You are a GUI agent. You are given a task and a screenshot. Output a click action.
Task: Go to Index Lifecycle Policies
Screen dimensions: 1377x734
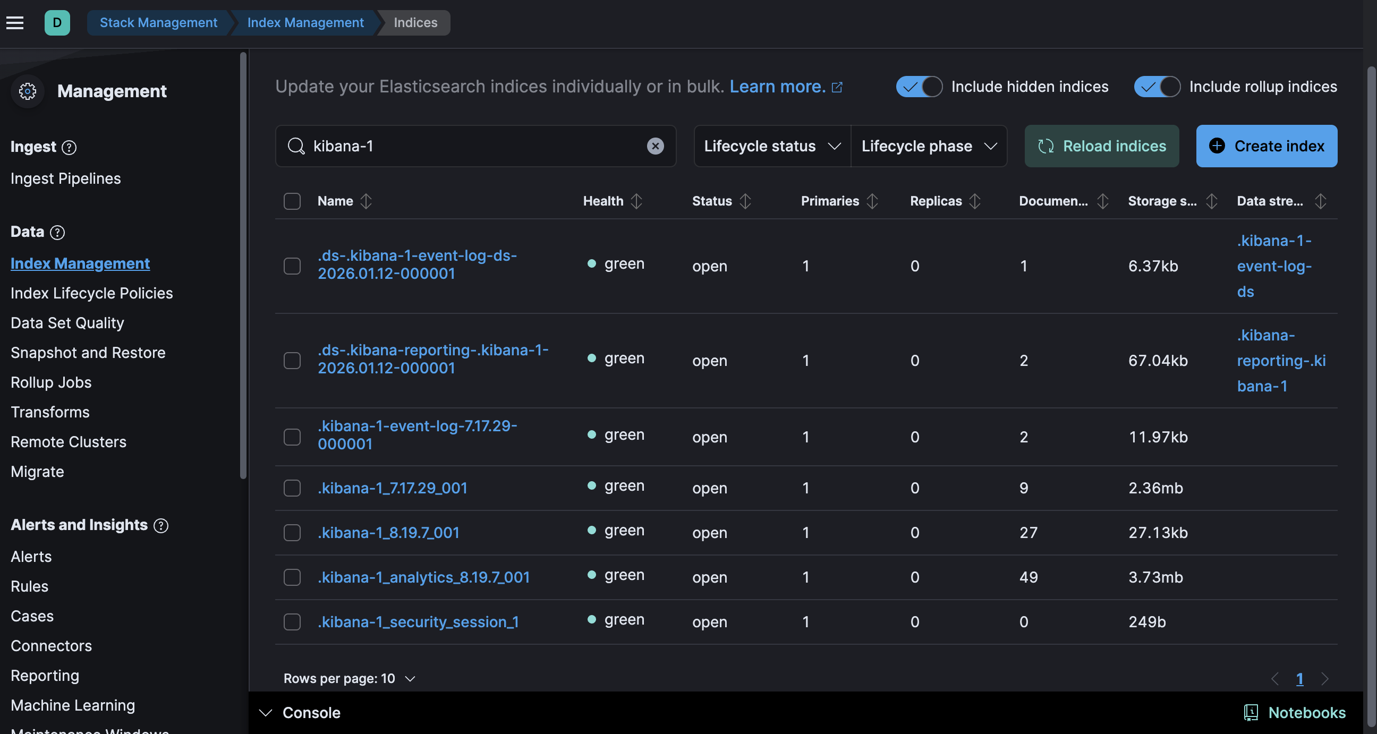tap(91, 293)
